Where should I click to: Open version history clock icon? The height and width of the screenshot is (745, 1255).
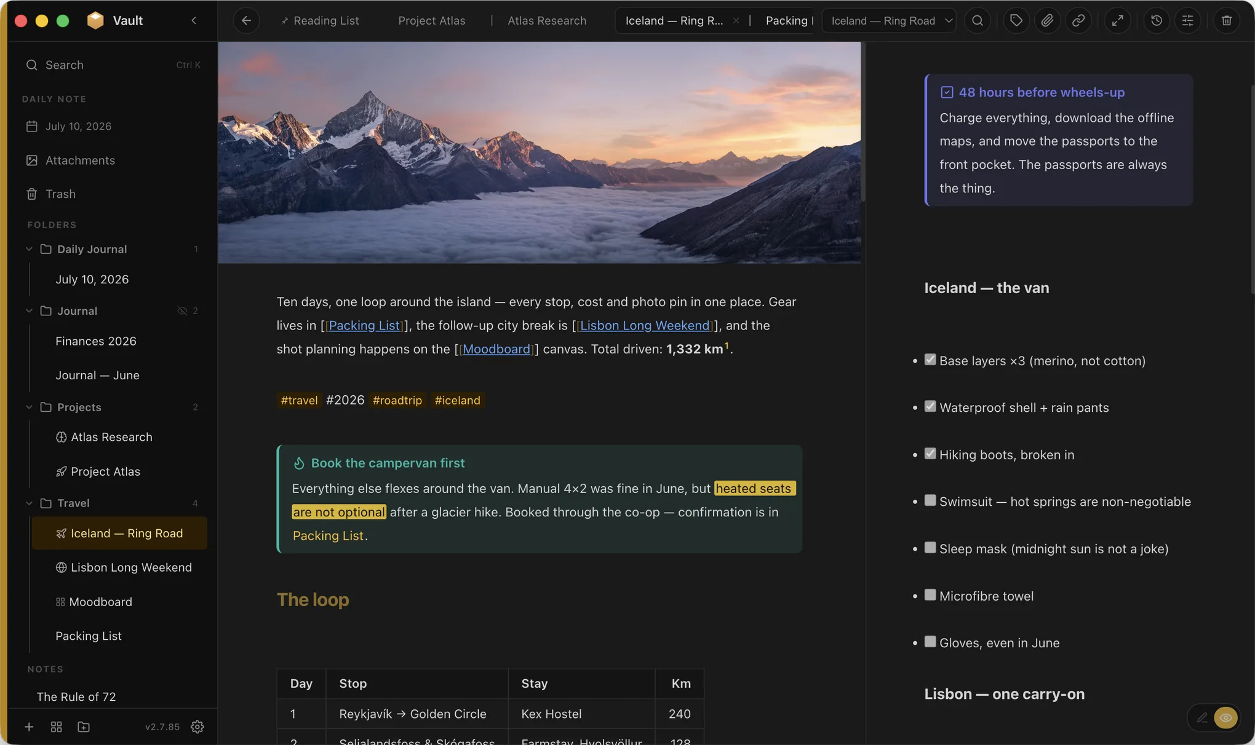click(x=1157, y=20)
